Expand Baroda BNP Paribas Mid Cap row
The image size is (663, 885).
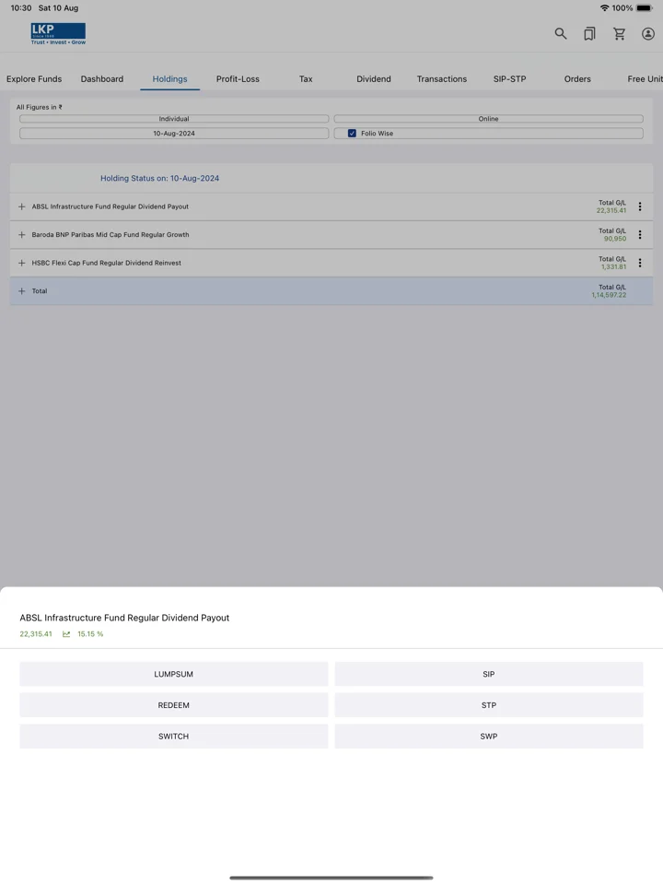tap(21, 235)
